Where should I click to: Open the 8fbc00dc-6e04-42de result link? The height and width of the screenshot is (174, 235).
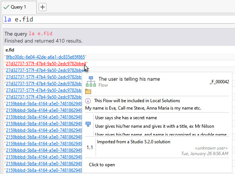pos(45,57)
